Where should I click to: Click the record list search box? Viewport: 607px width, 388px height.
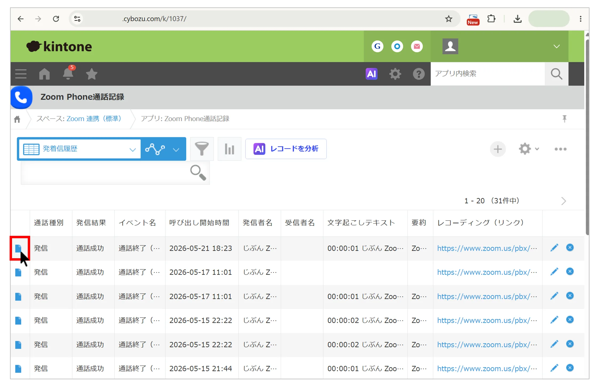tap(115, 172)
